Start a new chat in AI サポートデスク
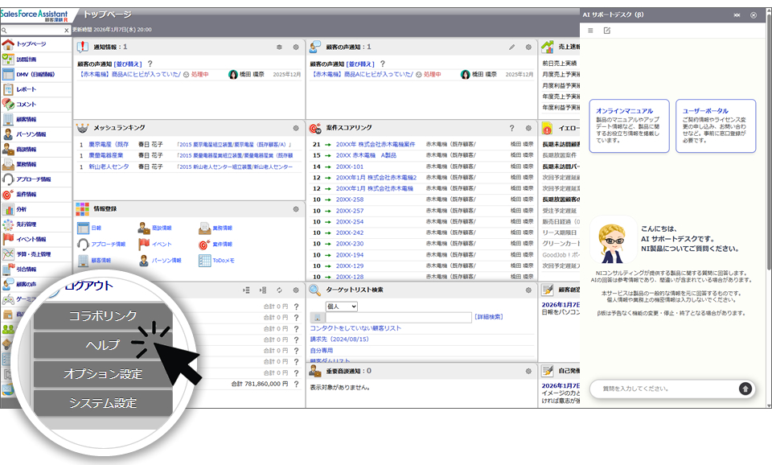Image resolution: width=772 pixels, height=465 pixels. tap(607, 31)
